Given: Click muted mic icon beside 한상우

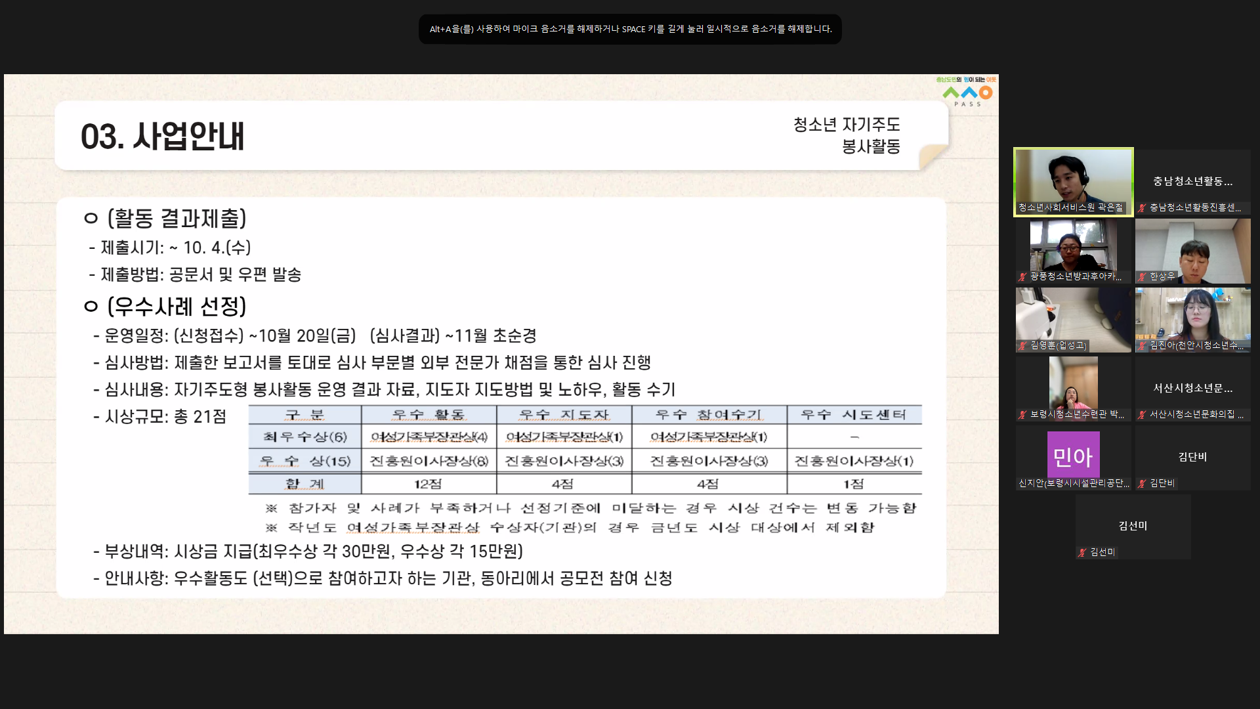Looking at the screenshot, I should click(x=1142, y=277).
